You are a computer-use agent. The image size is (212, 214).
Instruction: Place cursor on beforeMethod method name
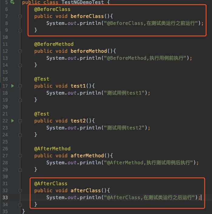89,51
